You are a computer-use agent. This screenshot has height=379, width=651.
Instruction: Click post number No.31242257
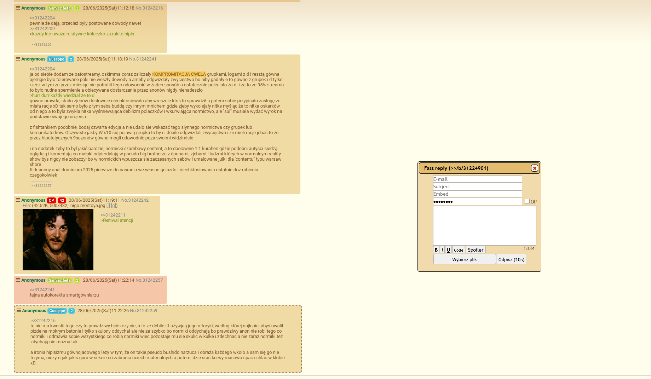pos(149,280)
